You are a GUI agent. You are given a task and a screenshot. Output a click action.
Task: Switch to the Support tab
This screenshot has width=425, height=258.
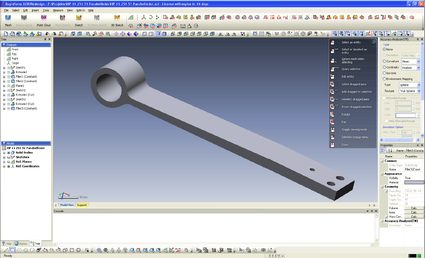(x=82, y=205)
